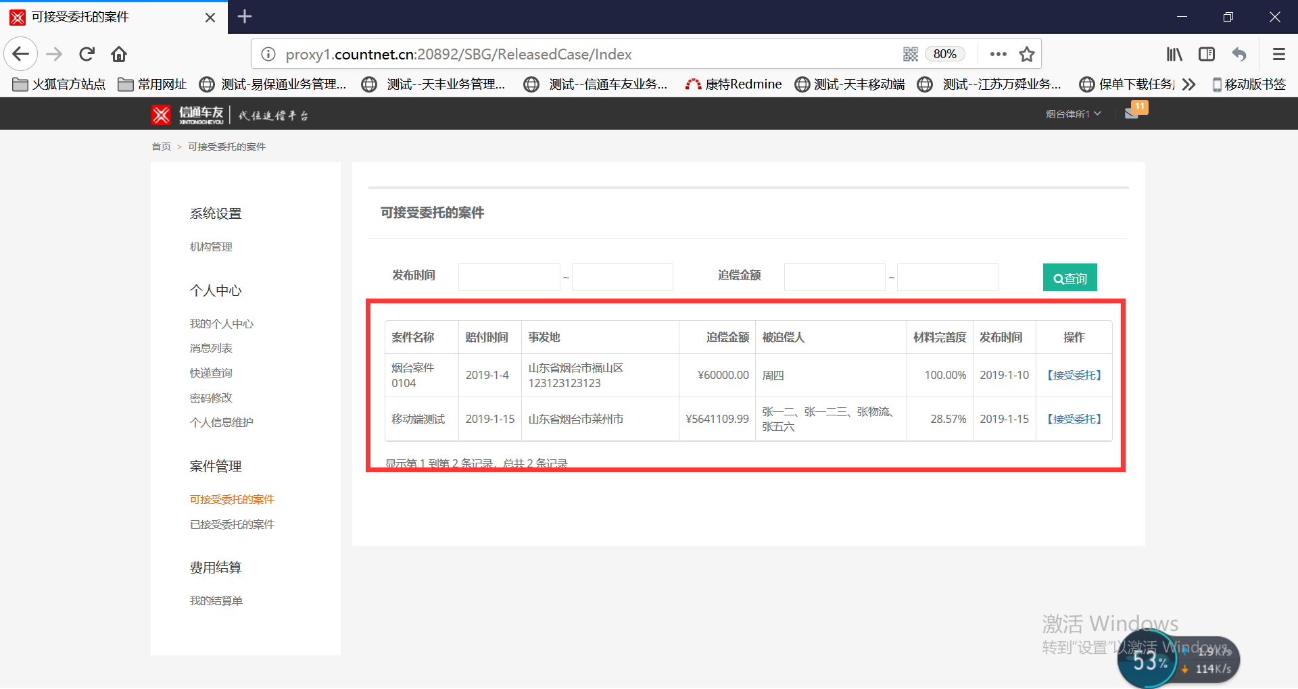Click the 追偿金额 maximum amount field
The height and width of the screenshot is (689, 1298).
948,277
